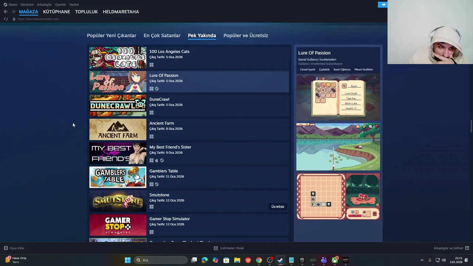This screenshot has width=473, height=266.
Task: Show hidden tray icons chevron
Action: click(422, 260)
